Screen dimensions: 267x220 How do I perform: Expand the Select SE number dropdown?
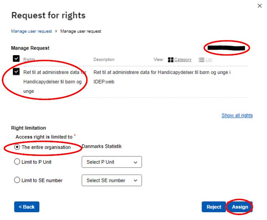coord(112,180)
